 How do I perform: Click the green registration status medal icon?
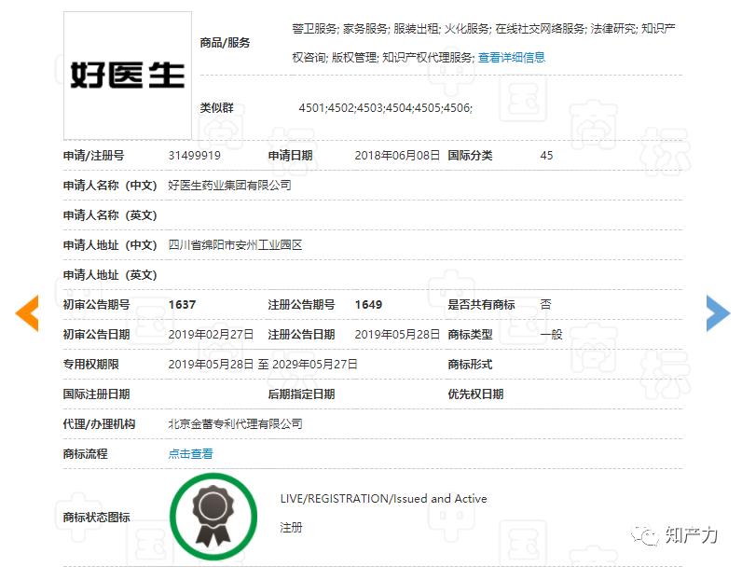[x=213, y=517]
